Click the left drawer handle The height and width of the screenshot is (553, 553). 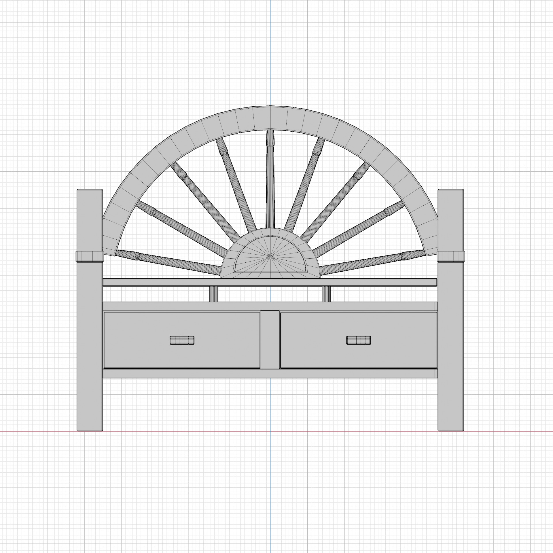click(182, 340)
